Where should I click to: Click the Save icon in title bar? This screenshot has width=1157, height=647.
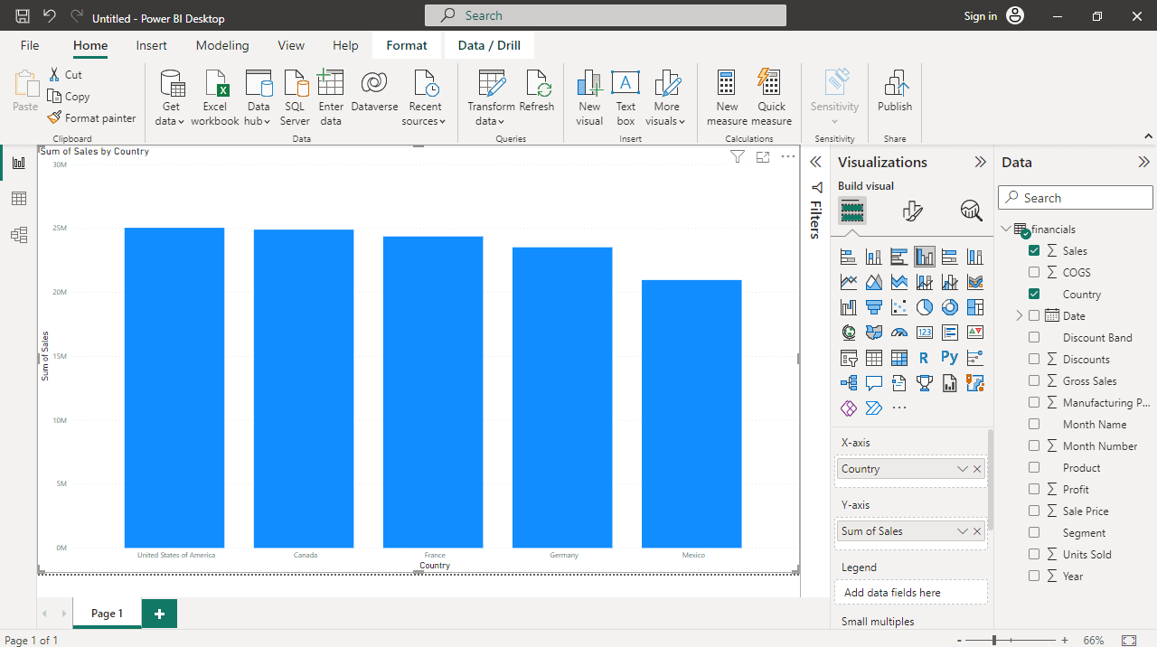pyautogui.click(x=23, y=16)
